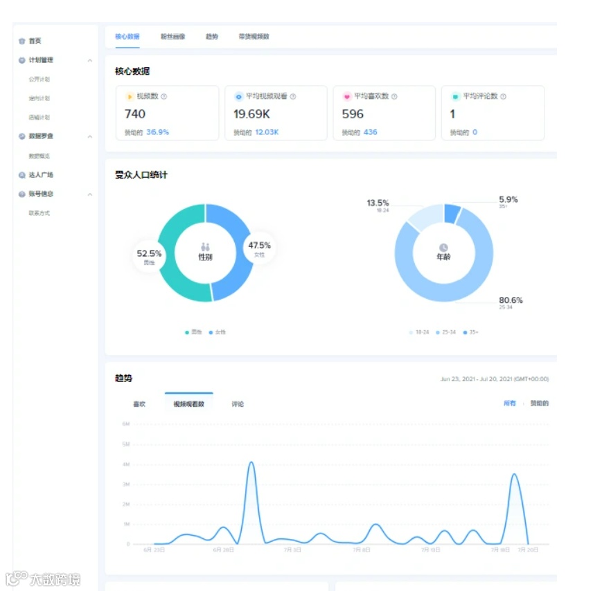Click the 账号信息 sidebar icon
This screenshot has width=611, height=591.
coord(22,194)
